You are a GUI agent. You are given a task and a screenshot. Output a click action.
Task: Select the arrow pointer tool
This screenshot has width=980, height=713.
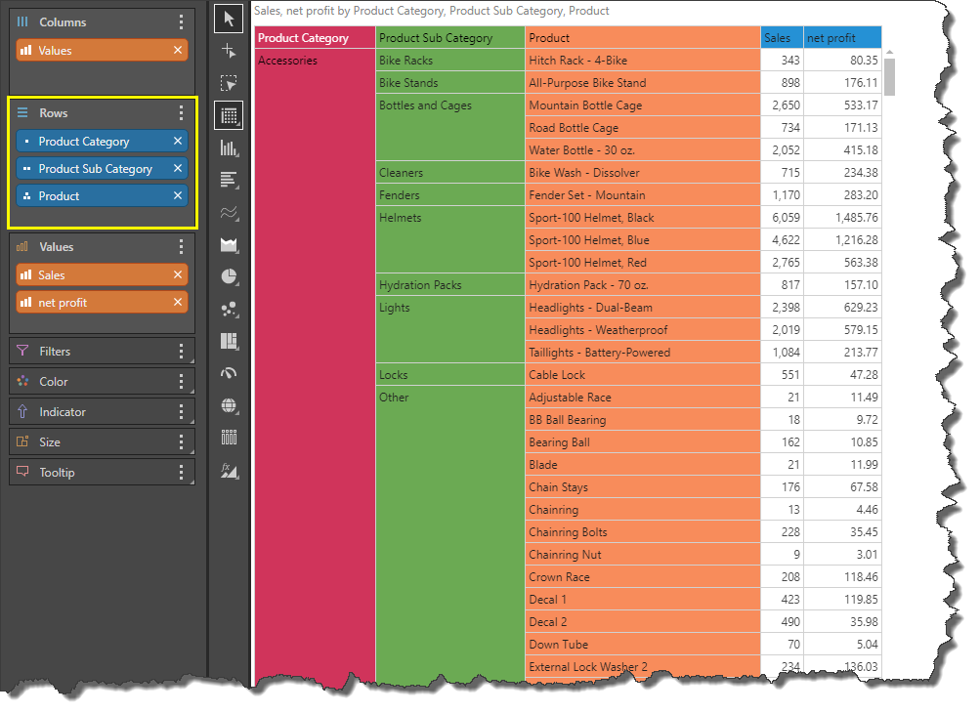[x=229, y=19]
